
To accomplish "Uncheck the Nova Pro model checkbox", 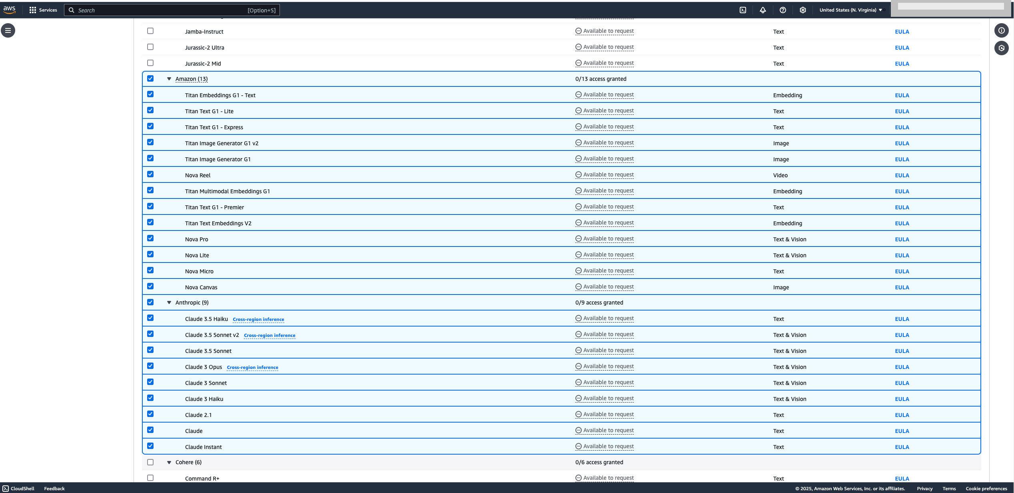I will click(150, 238).
